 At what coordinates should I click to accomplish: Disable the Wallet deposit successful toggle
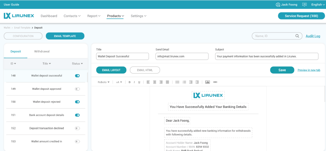(x=77, y=76)
